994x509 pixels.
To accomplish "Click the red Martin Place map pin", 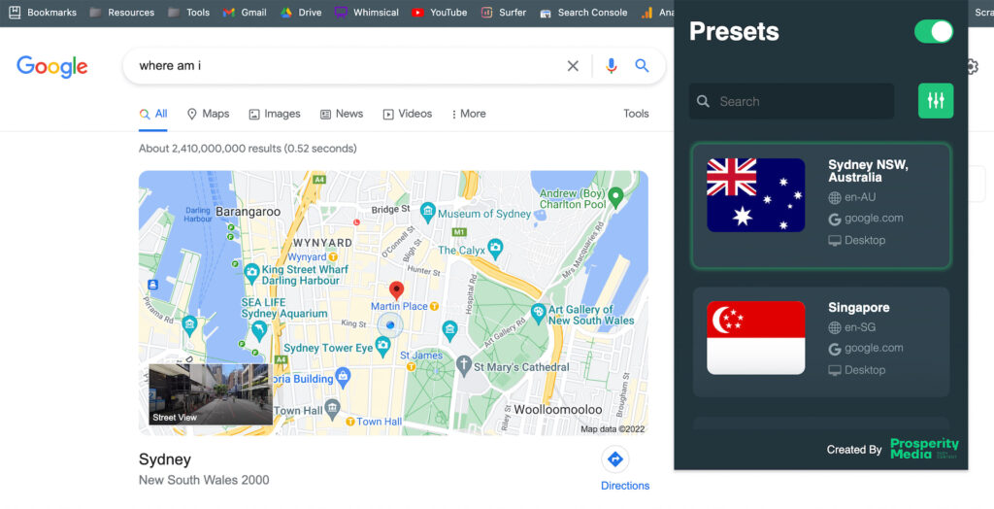I will point(396,290).
